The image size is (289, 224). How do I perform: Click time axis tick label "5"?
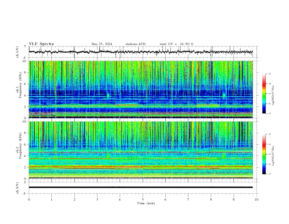(x=143, y=199)
